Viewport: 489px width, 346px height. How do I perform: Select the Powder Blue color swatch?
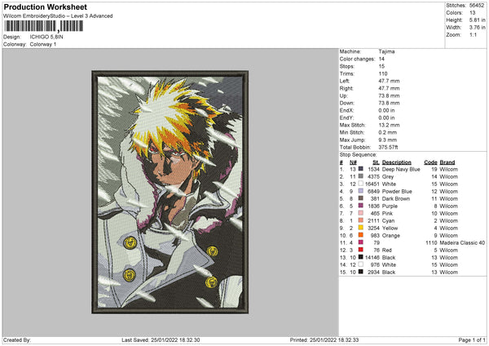[360, 191]
